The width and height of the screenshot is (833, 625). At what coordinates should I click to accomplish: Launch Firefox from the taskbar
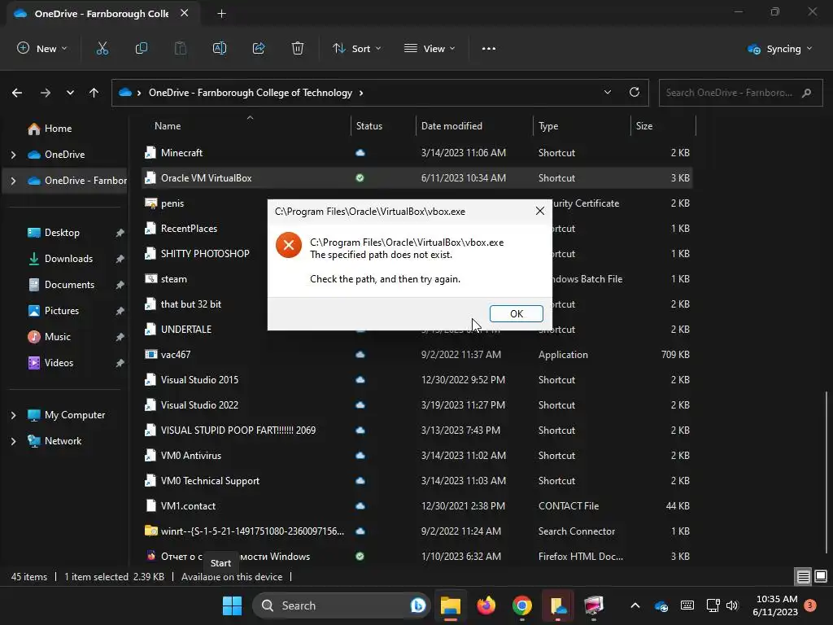(x=486, y=605)
